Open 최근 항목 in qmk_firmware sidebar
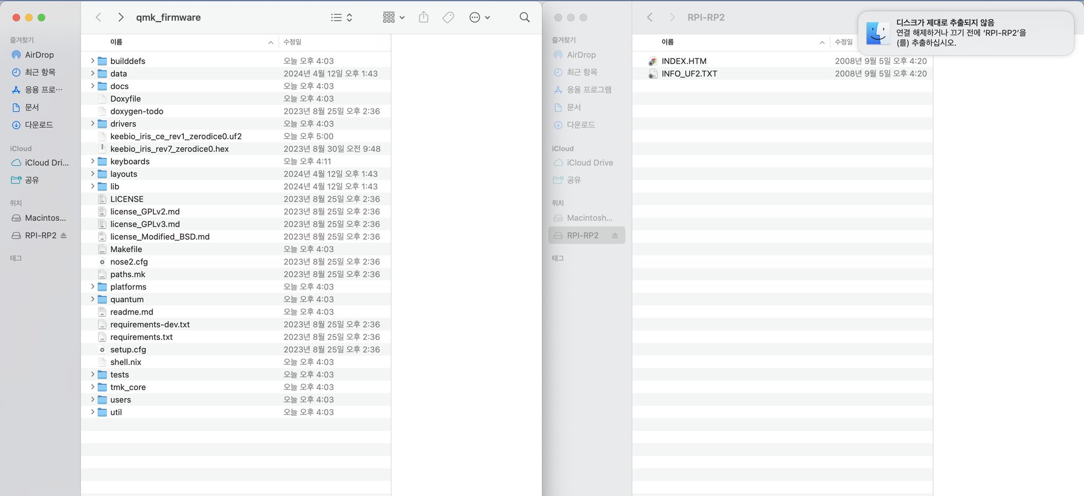The width and height of the screenshot is (1084, 496). pyautogui.click(x=40, y=72)
